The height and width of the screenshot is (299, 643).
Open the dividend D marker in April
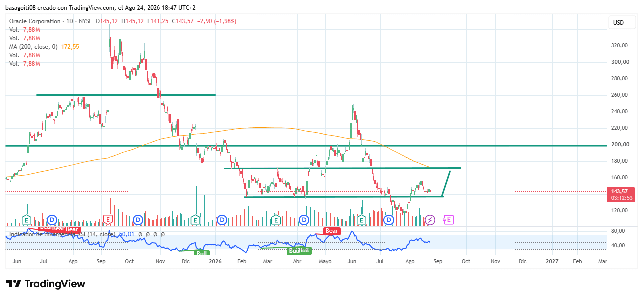[304, 219]
